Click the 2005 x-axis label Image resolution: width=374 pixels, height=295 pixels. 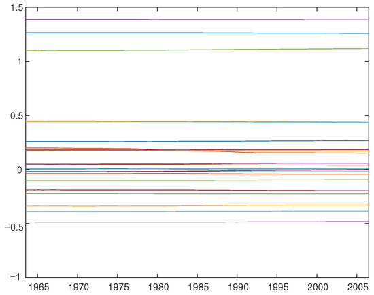pyautogui.click(x=358, y=287)
